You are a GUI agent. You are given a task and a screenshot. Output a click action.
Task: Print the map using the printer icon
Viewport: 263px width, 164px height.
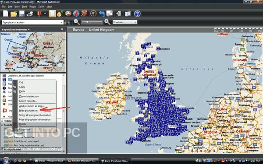point(30,14)
